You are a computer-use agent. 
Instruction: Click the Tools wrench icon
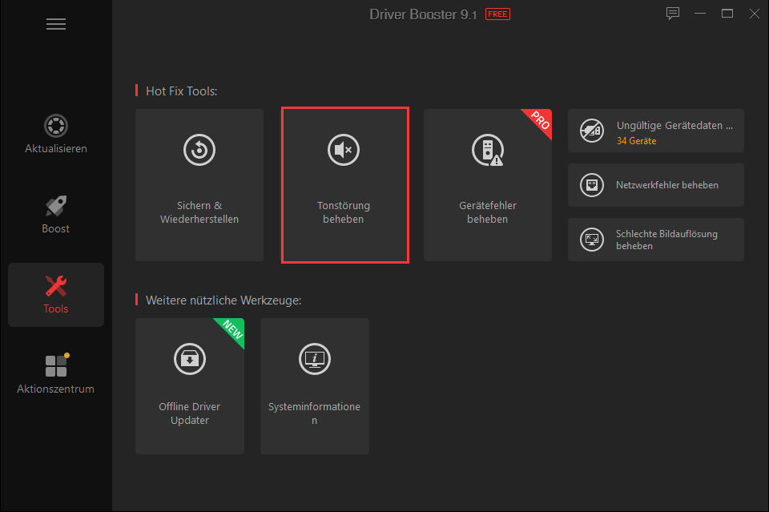(56, 286)
